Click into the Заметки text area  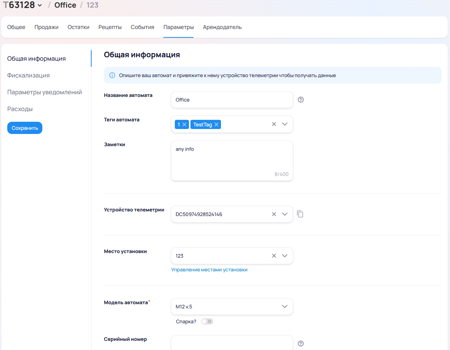[x=232, y=160]
